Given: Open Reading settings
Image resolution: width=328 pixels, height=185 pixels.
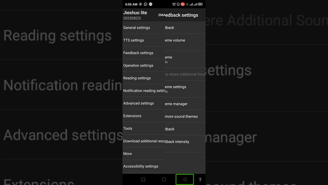Looking at the screenshot, I should pos(143,78).
